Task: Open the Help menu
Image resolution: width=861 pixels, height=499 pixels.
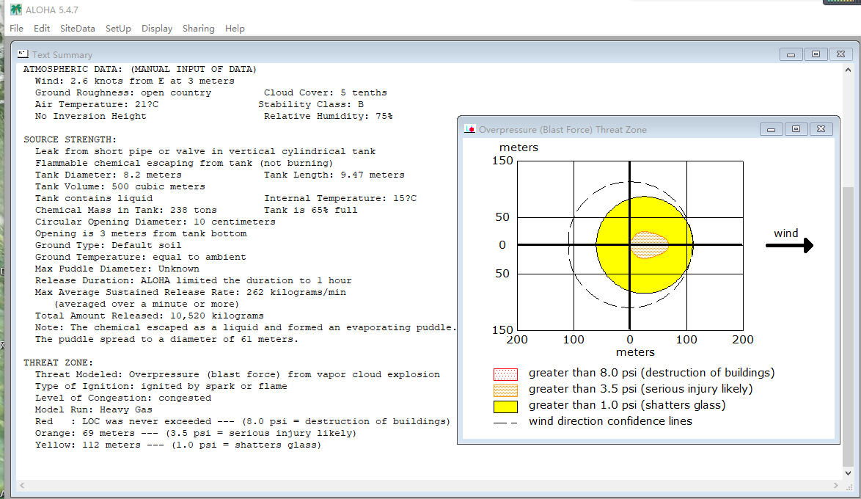Action: click(235, 29)
